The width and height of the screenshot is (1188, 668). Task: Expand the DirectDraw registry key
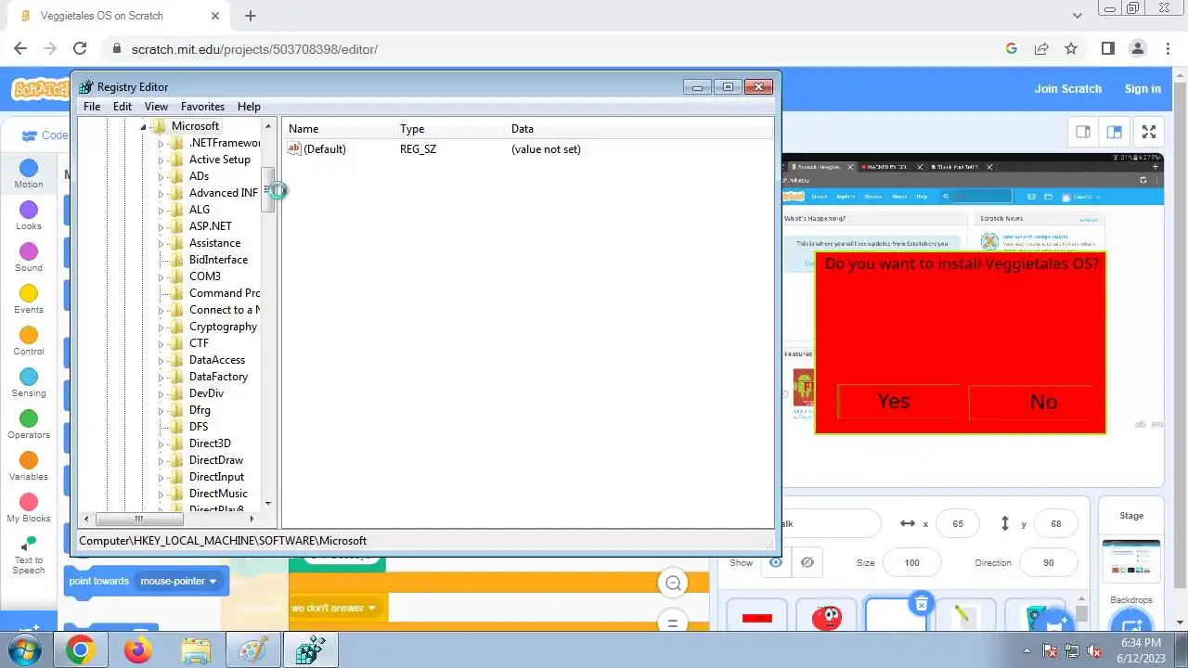pyautogui.click(x=161, y=461)
